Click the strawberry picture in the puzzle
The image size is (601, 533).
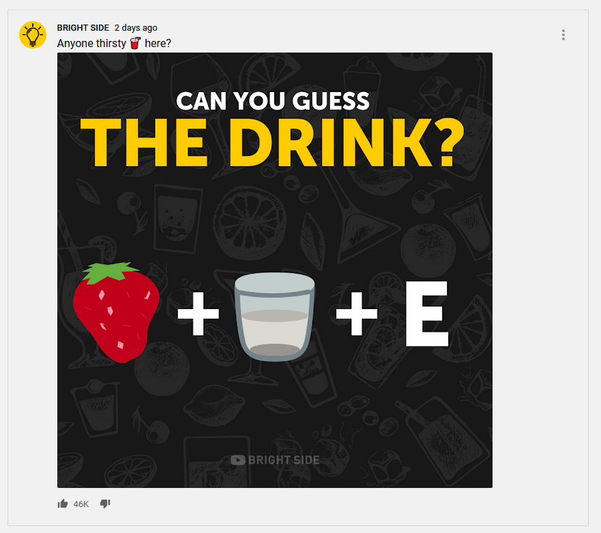[116, 313]
